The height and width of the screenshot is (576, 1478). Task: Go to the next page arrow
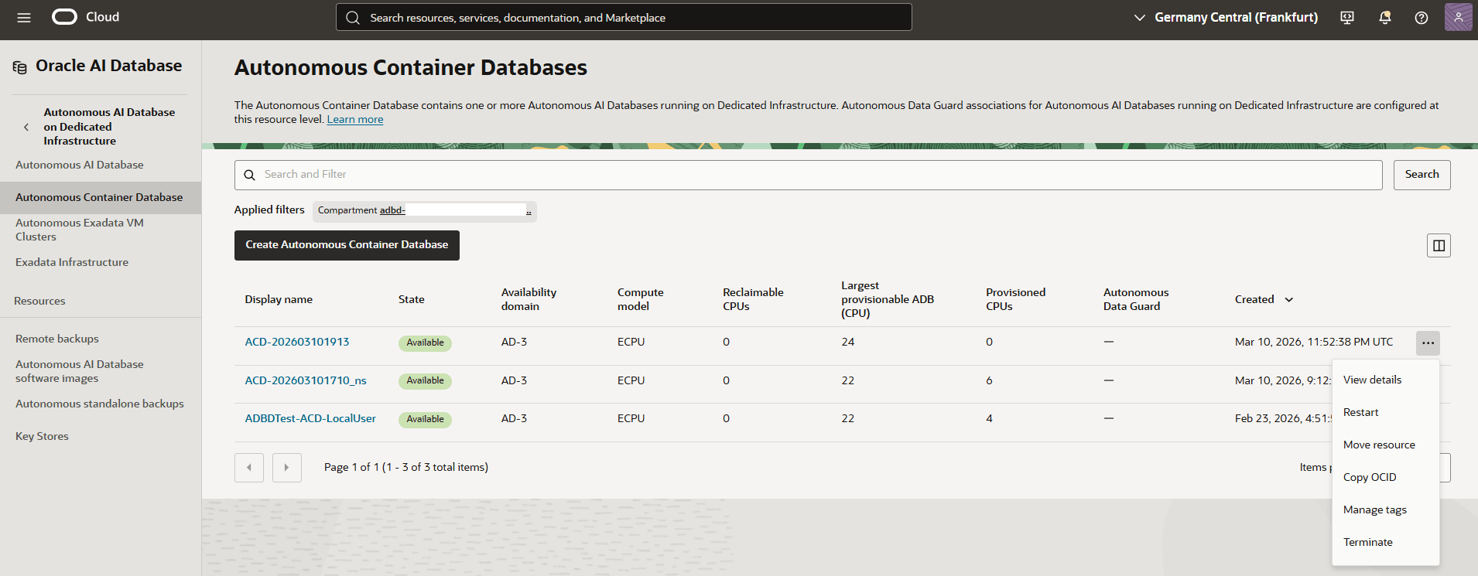(x=287, y=468)
